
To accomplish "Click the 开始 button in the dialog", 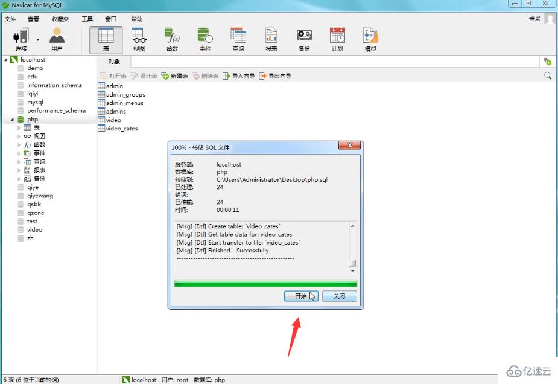I will pos(301,296).
